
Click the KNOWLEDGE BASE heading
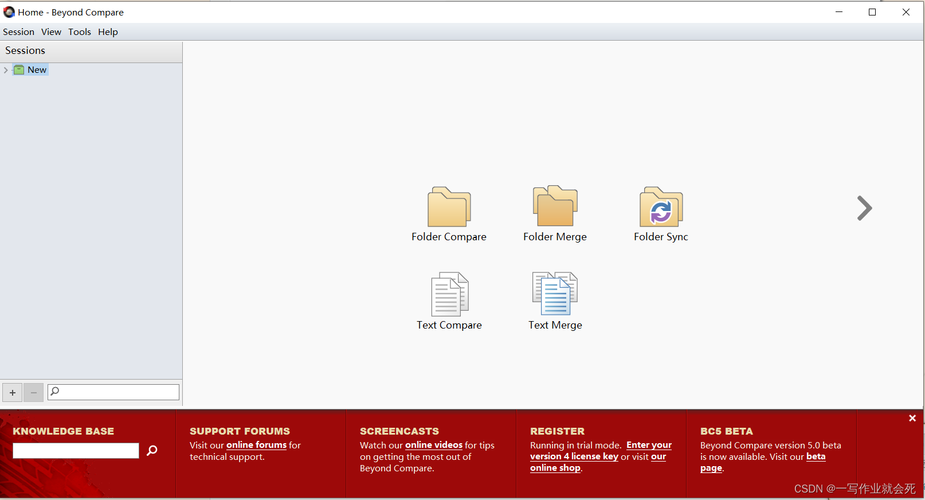[63, 431]
